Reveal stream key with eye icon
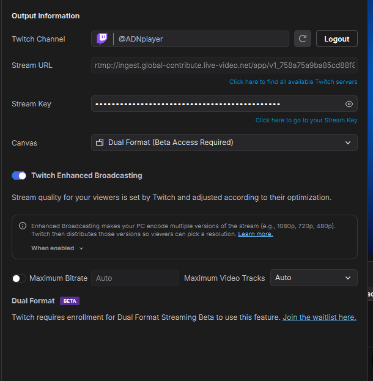The image size is (373, 381). [x=349, y=104]
